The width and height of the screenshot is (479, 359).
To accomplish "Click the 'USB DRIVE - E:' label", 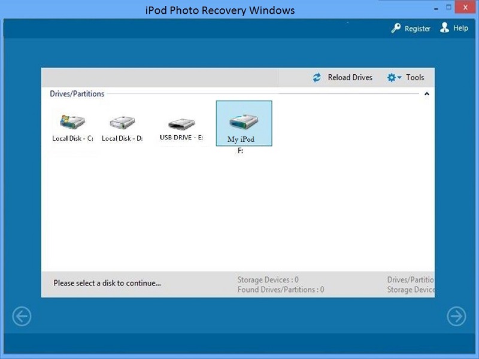I will pyautogui.click(x=181, y=138).
